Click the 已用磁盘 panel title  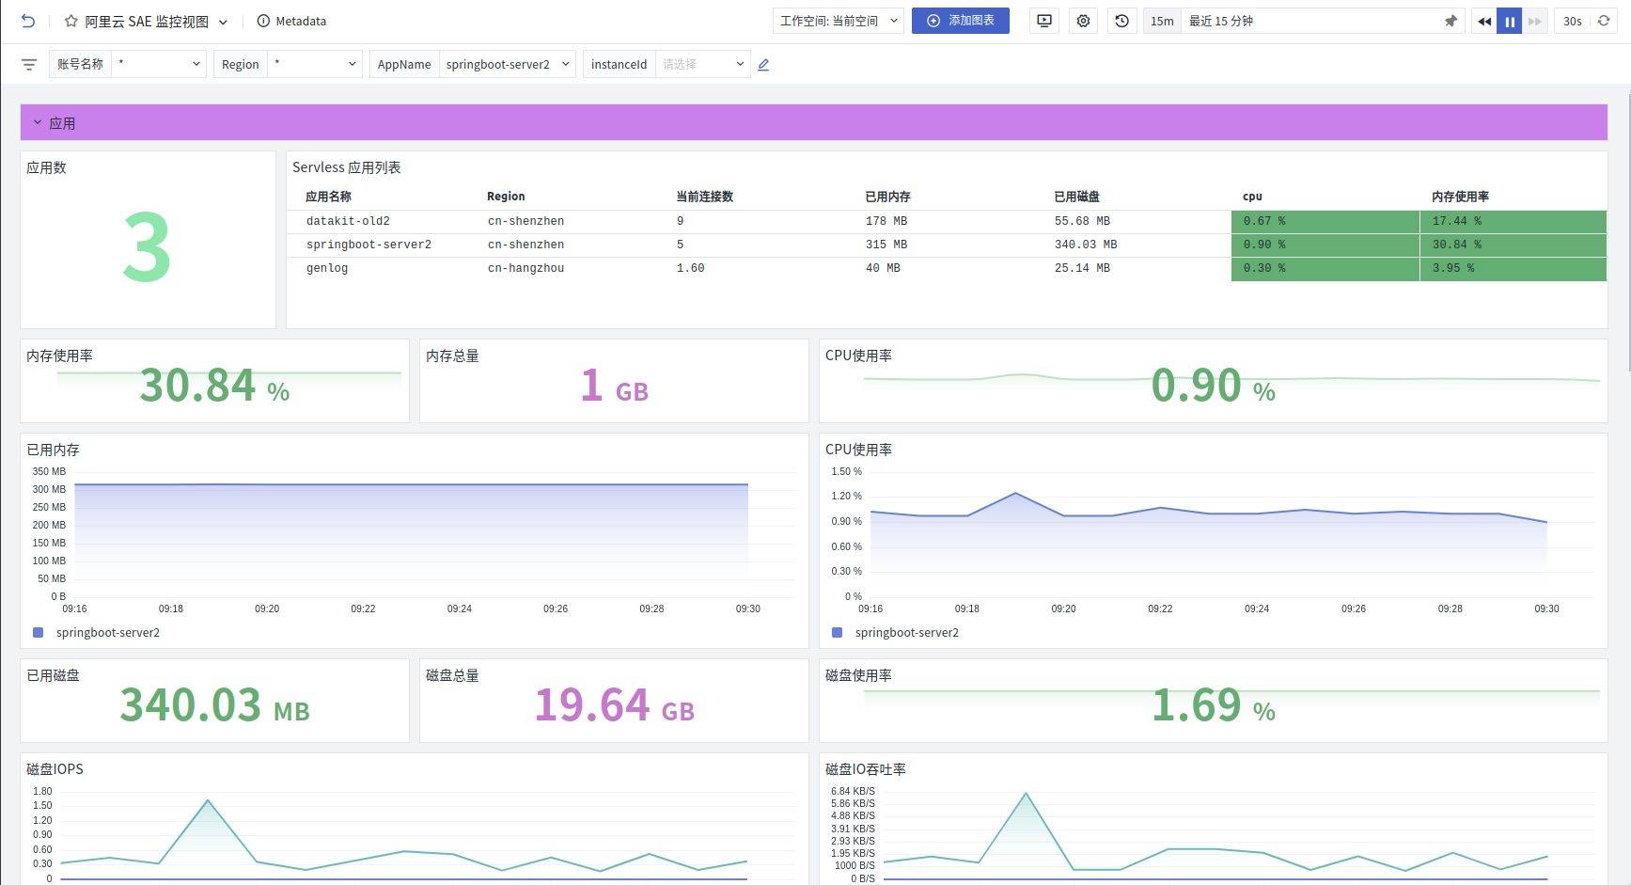[x=53, y=675]
